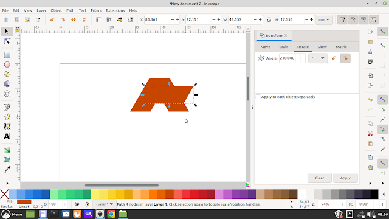Click the no-paint X swatch
Screen dimensions: 389x219
click(4, 194)
